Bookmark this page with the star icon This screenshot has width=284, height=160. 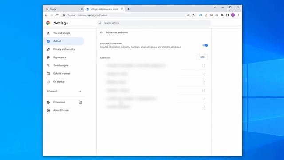[194, 15]
